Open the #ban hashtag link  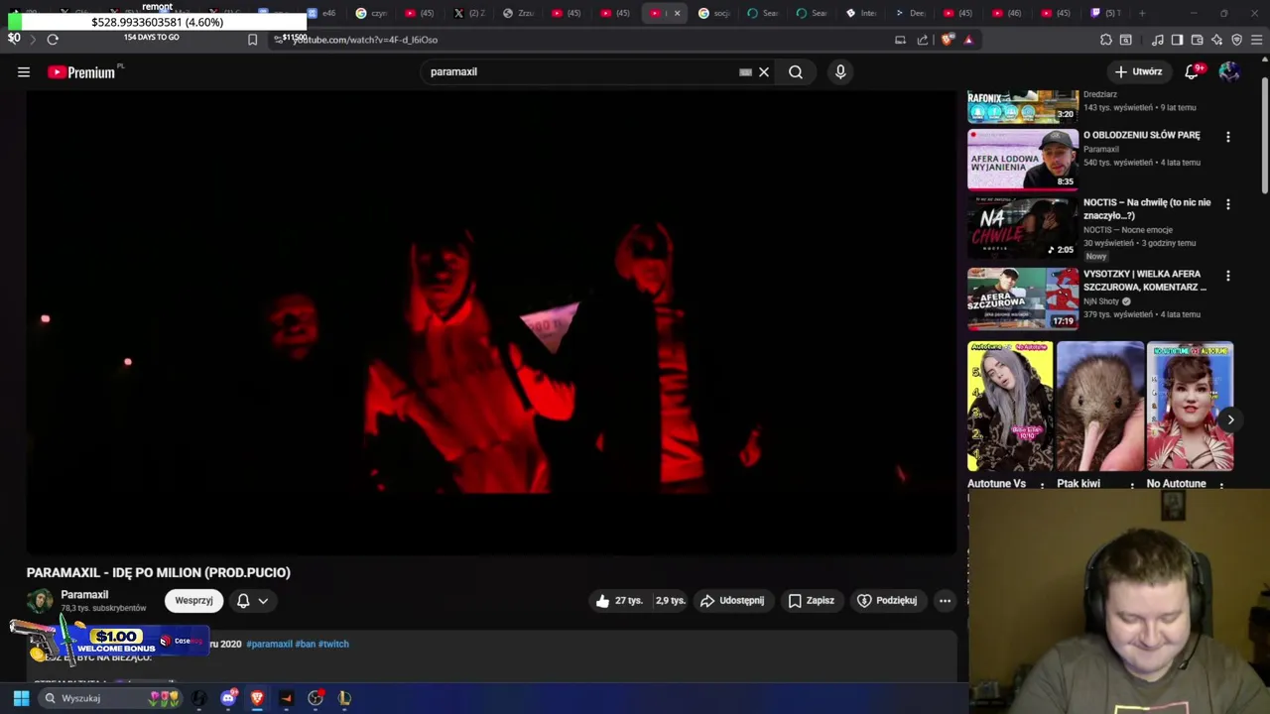(x=305, y=644)
